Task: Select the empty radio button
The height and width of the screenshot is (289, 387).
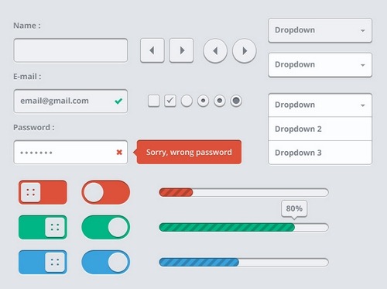Action: [x=187, y=101]
